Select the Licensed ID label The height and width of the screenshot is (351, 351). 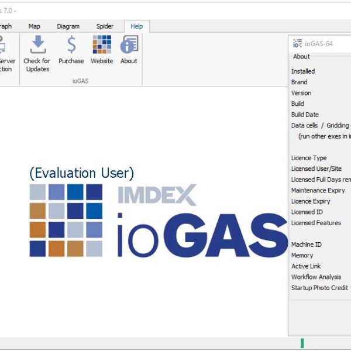pos(307,212)
